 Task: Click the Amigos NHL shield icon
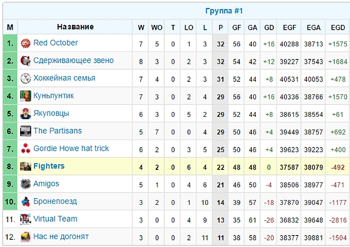click(25, 184)
